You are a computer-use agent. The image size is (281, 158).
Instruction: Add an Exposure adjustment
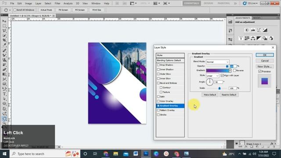click(265, 30)
